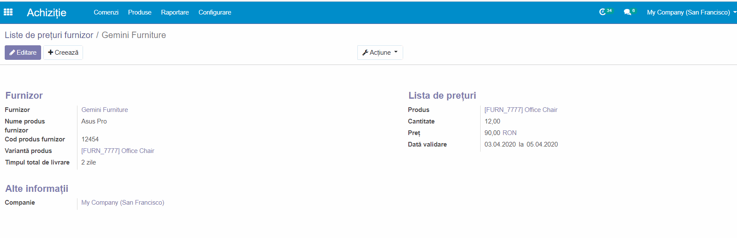Click the Gemini Furniture breadcrumb title
The image size is (737, 238).
134,35
